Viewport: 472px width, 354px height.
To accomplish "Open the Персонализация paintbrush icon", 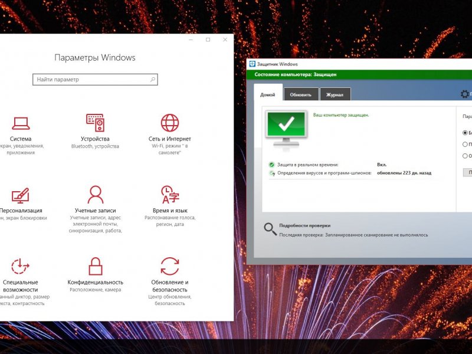I will [21, 195].
